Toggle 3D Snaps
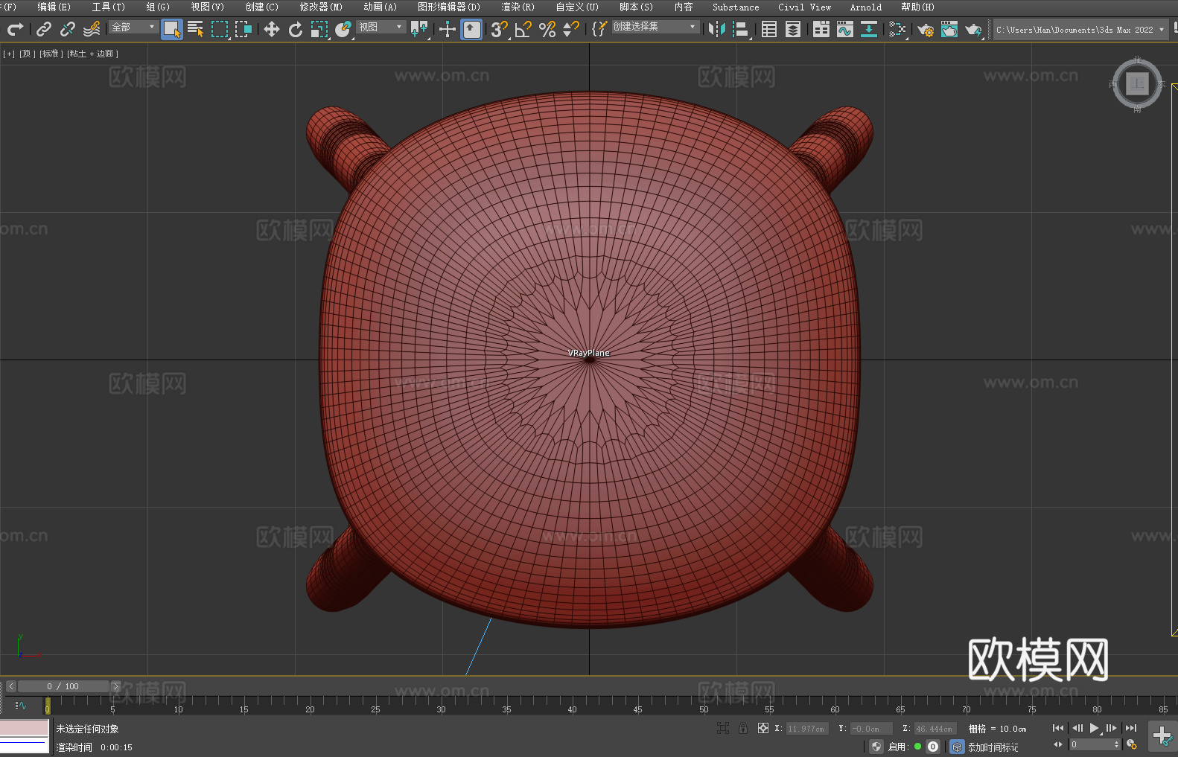The image size is (1178, 757). click(x=500, y=29)
